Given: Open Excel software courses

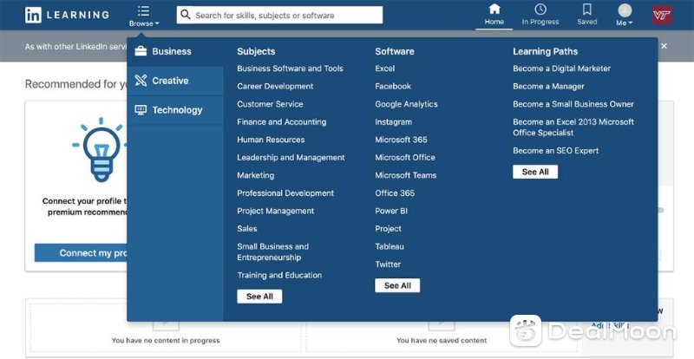Looking at the screenshot, I should pos(384,69).
